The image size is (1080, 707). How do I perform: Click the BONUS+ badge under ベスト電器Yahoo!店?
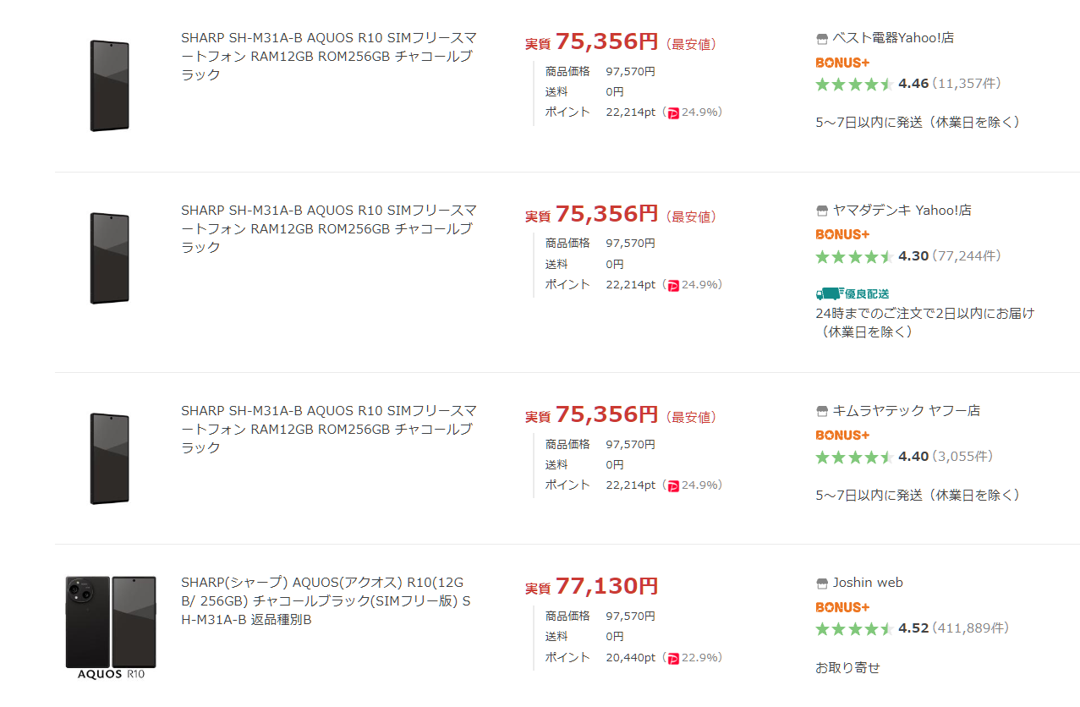[842, 63]
